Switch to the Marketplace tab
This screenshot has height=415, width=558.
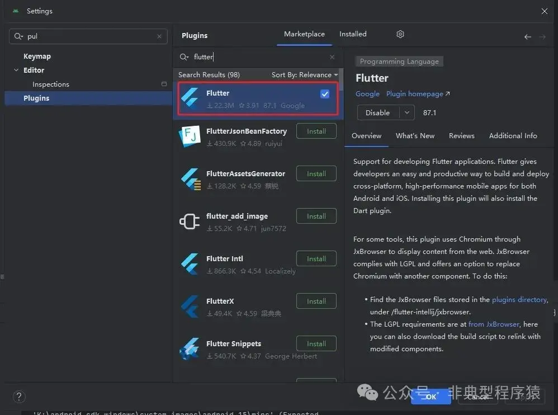304,34
